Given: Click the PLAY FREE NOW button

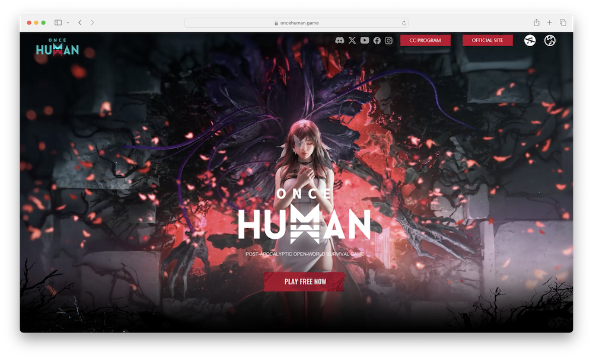Looking at the screenshot, I should coord(305,281).
